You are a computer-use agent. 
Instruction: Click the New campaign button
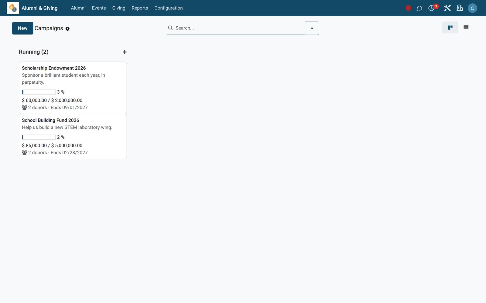click(x=22, y=28)
